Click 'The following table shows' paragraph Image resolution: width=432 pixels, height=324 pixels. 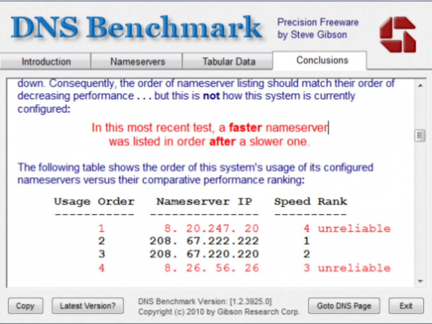195,174
